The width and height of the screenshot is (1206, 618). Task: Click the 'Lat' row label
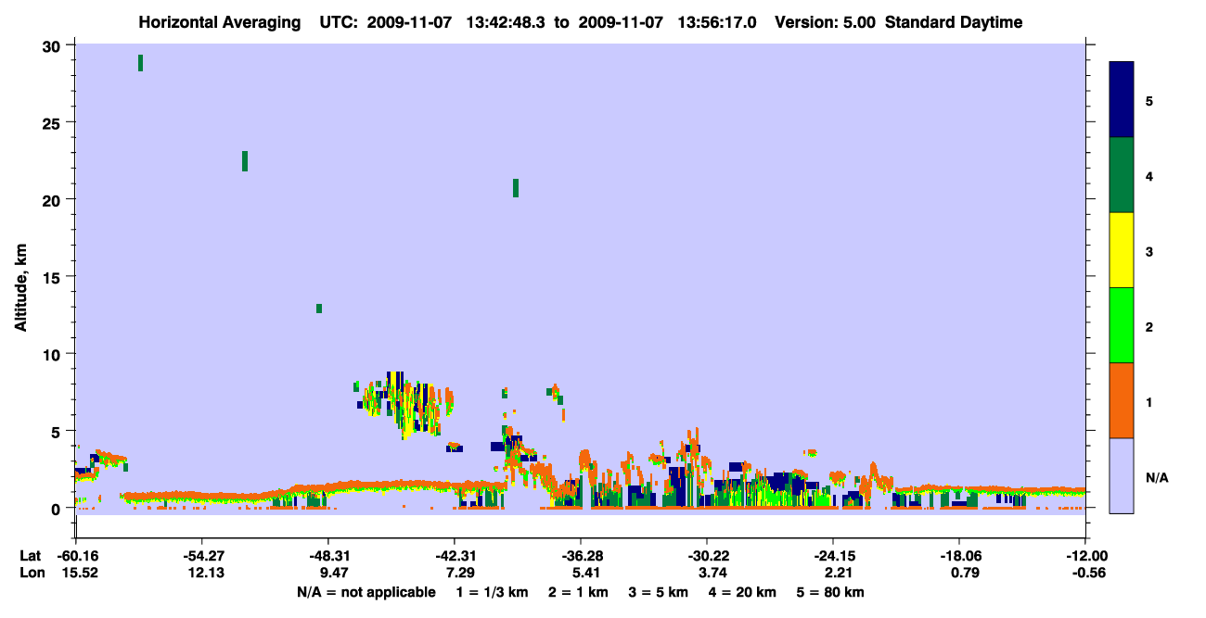tap(31, 556)
